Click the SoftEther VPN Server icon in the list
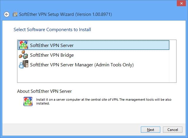Image resolution: width=188 pixels, height=138 pixels. [24, 45]
